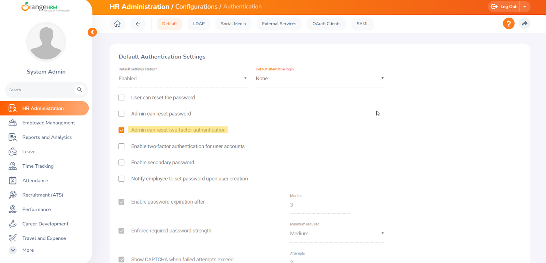The height and width of the screenshot is (263, 546).
Task: Click the Travel and Expense plane icon
Action: click(x=13, y=238)
